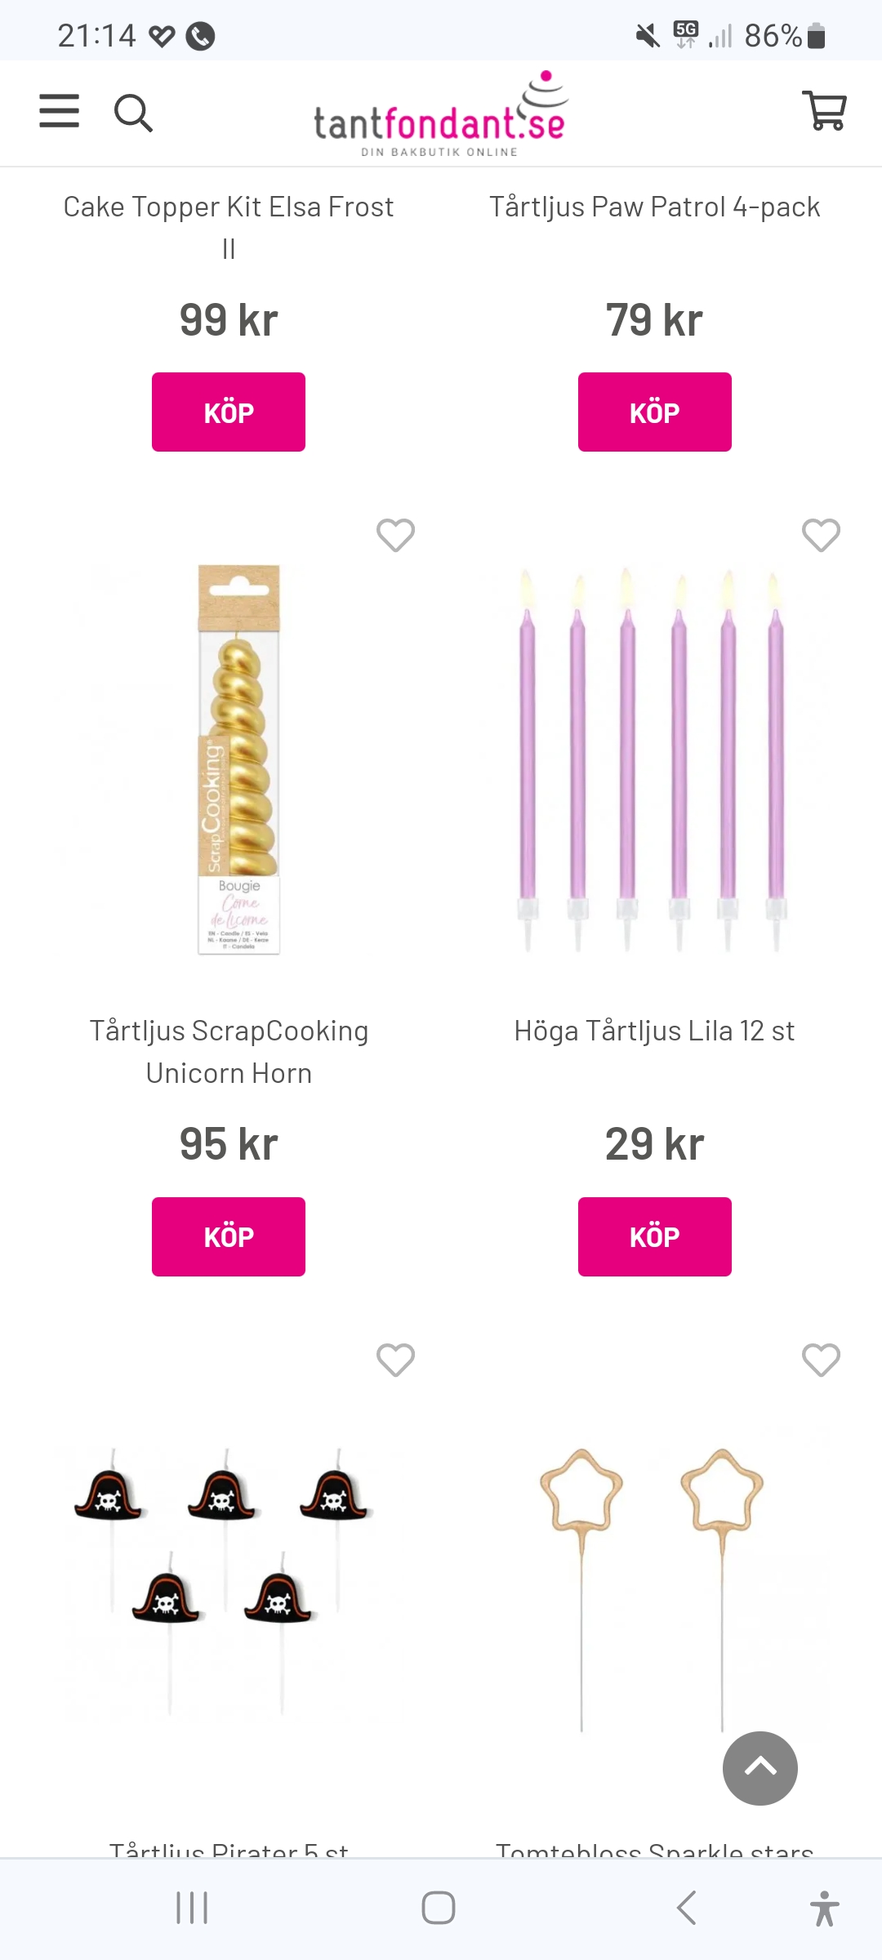Go to tantfondant.se home logo
This screenshot has width=882, height=1960.
pyautogui.click(x=440, y=114)
